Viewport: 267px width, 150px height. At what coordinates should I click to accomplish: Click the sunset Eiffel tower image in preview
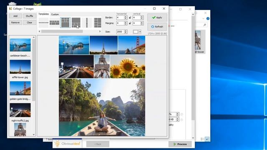coord(103,45)
